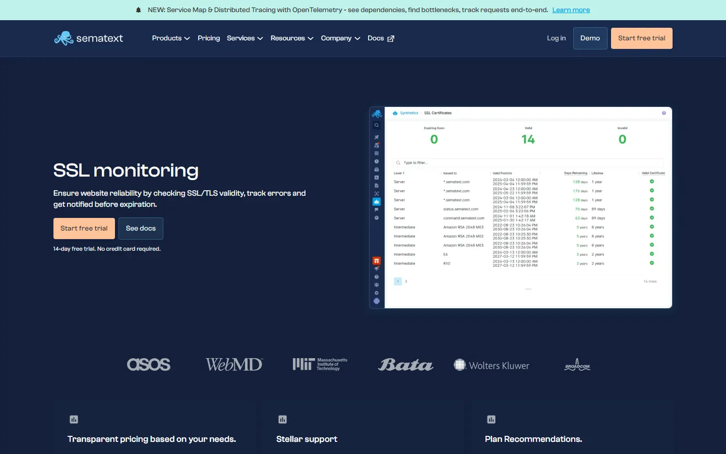
Task: Click the Demo button in the header
Action: 590,38
